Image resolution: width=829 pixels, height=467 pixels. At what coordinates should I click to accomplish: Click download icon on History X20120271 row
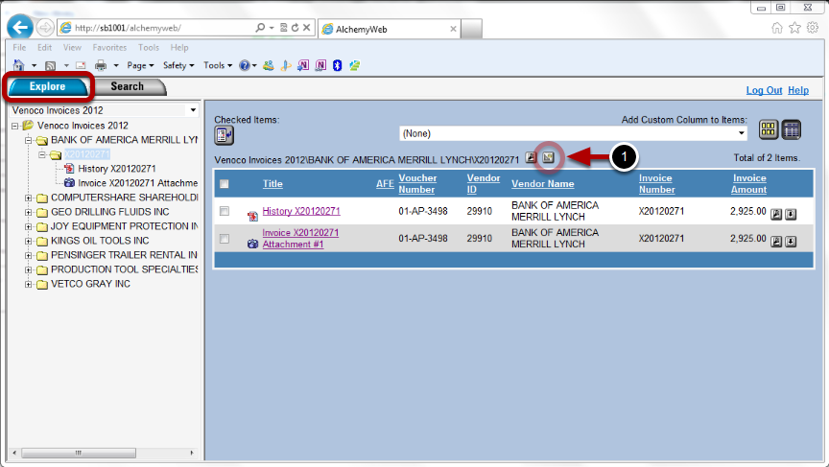[791, 214]
